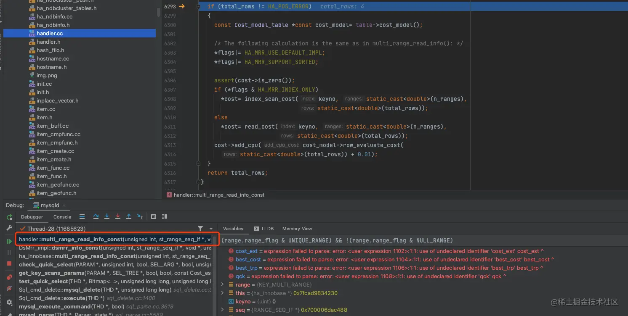Click init.cc file icon
Screen dimensions: 628x316
pos(32,84)
